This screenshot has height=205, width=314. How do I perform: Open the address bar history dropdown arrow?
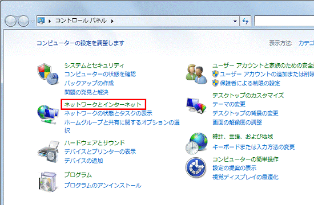(235, 21)
